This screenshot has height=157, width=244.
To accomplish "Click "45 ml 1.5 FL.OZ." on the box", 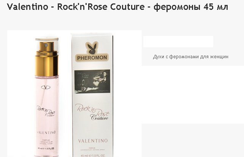I will (x=93, y=155).
